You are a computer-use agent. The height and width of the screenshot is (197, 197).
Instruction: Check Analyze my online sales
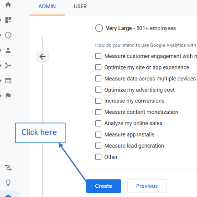click(x=98, y=123)
